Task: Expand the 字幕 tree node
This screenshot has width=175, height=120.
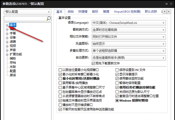Action: 7,34
